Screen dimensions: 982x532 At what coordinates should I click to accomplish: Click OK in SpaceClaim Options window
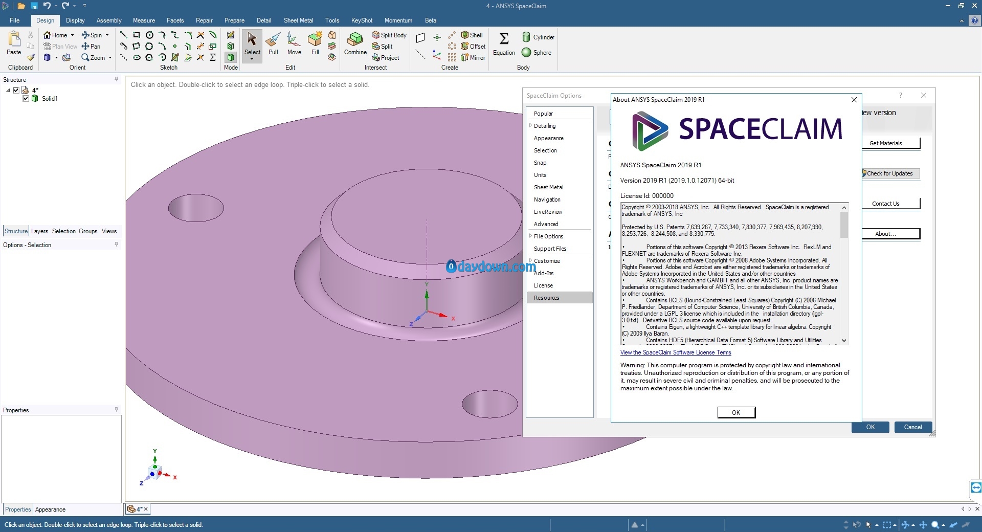click(x=871, y=427)
